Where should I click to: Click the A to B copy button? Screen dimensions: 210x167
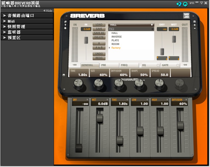(99, 48)
